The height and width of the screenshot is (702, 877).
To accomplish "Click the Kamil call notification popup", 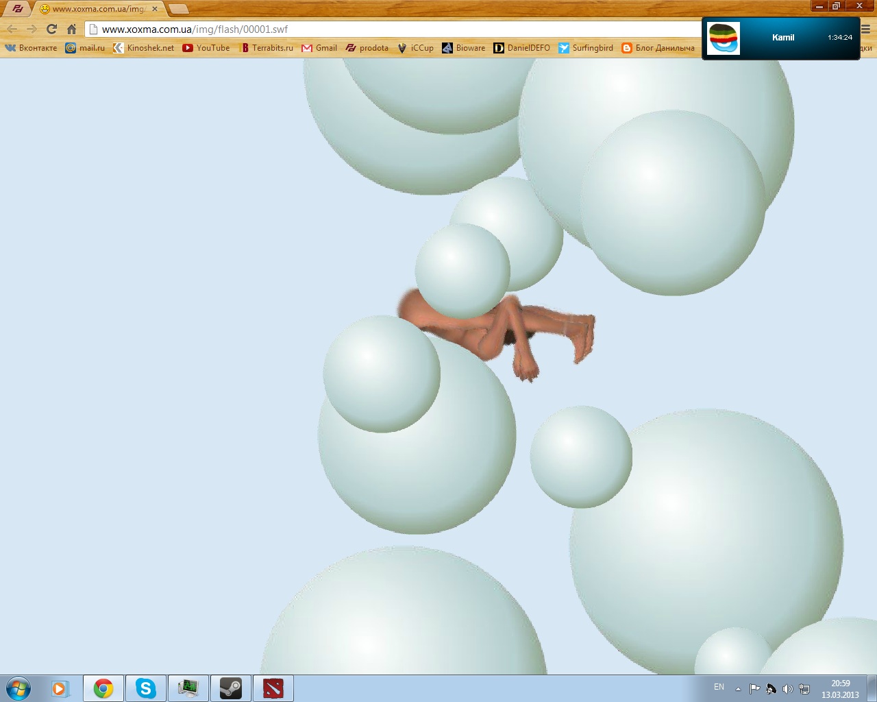I will point(781,38).
